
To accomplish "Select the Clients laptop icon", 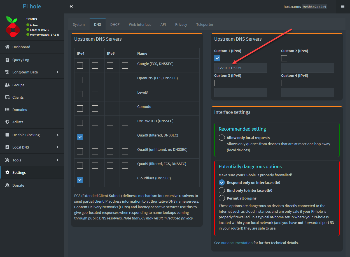I will (x=7, y=97).
